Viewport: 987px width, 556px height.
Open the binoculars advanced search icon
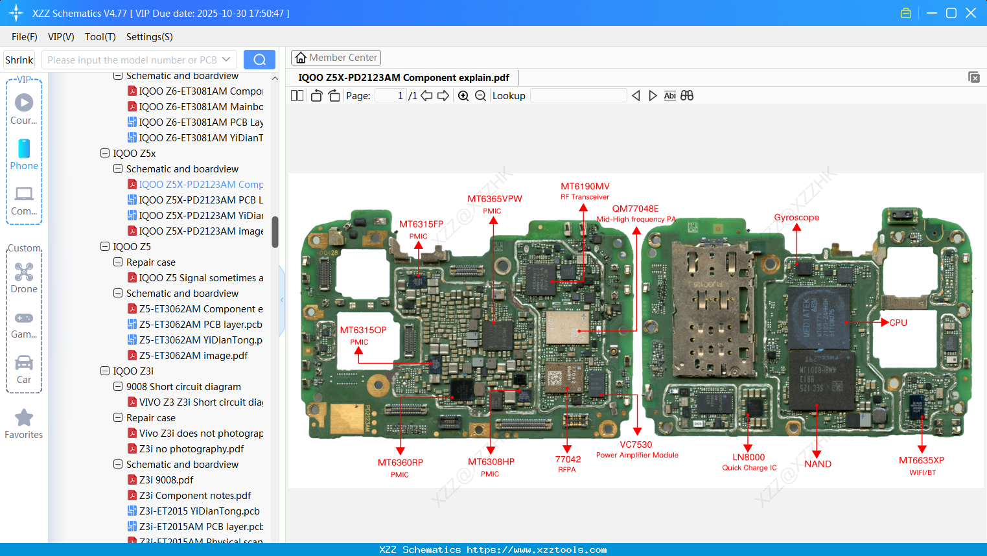point(687,95)
